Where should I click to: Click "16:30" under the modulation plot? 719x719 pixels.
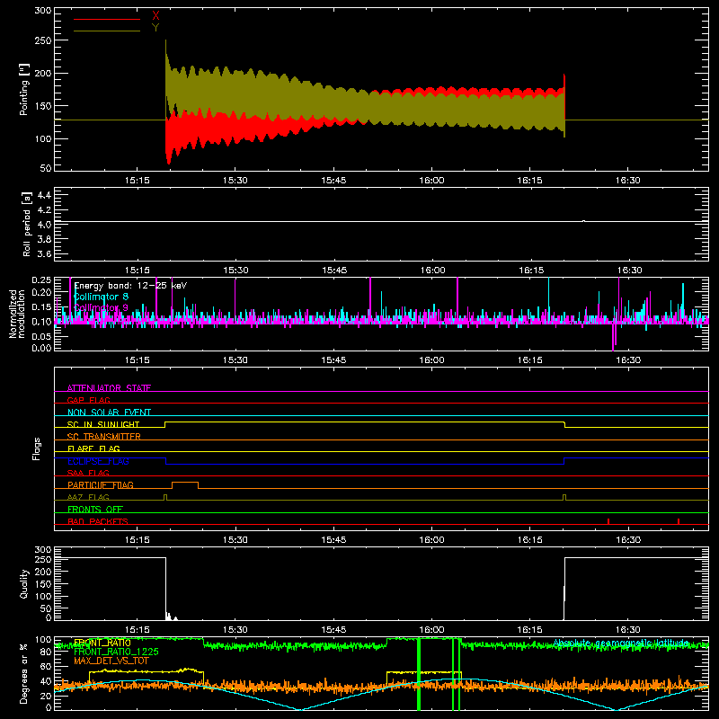click(x=628, y=360)
